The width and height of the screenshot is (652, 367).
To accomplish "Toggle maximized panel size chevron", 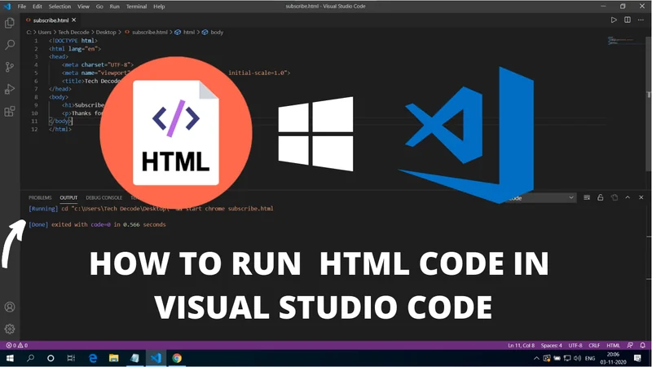I will pos(627,197).
